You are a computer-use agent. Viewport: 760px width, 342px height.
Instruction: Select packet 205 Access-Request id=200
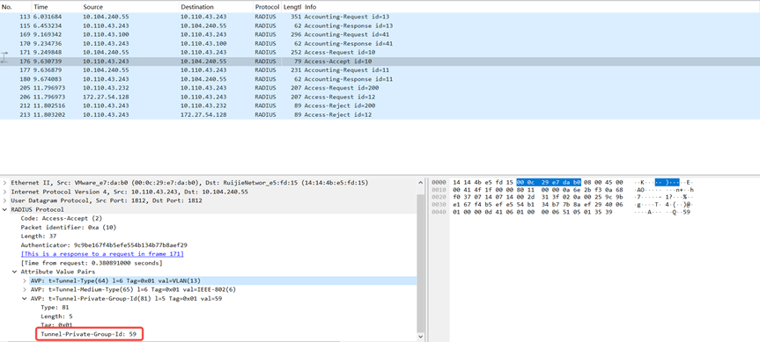[380, 88]
